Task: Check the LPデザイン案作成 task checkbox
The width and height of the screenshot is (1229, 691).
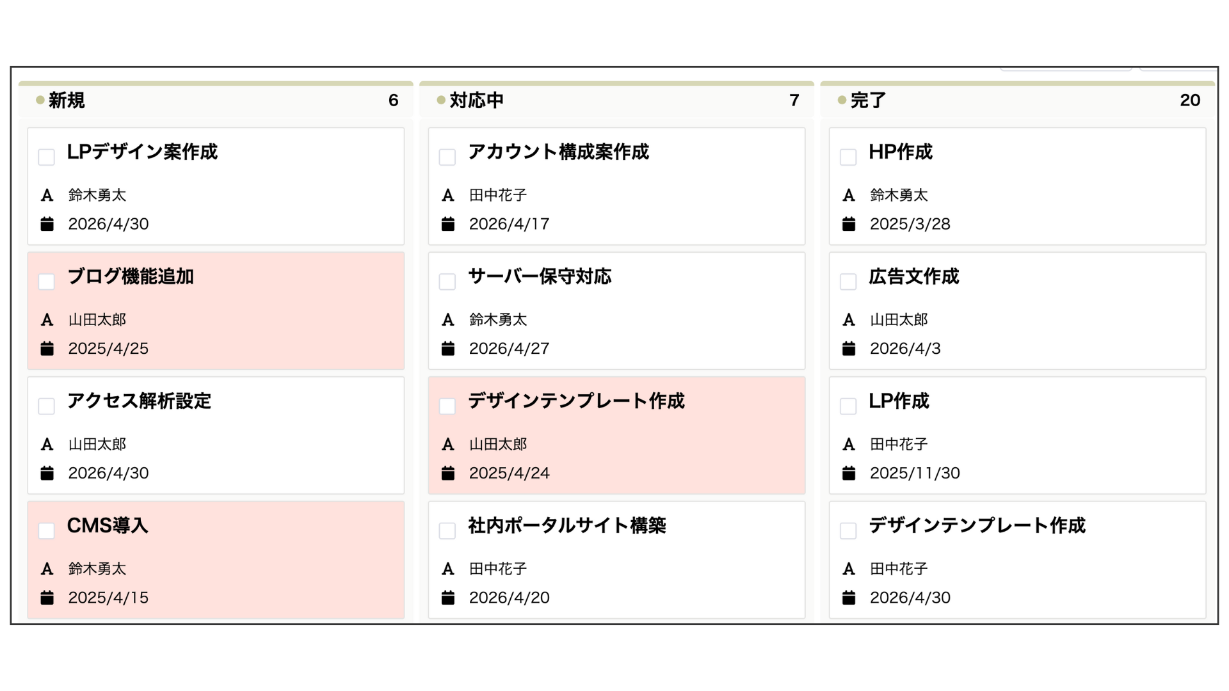Action: coord(46,157)
